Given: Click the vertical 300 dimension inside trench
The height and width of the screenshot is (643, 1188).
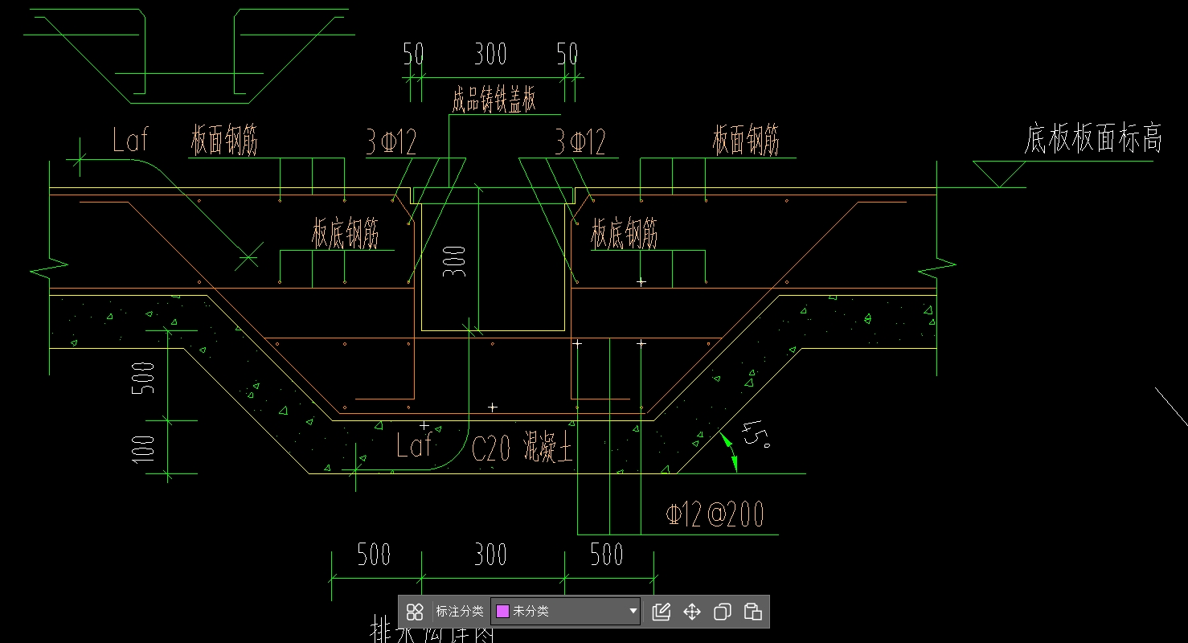Looking at the screenshot, I should pos(455,261).
